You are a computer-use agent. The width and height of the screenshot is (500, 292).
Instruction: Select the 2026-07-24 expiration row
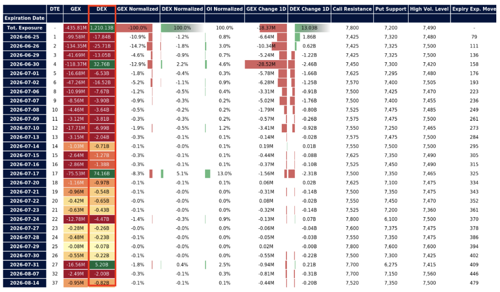[24, 219]
